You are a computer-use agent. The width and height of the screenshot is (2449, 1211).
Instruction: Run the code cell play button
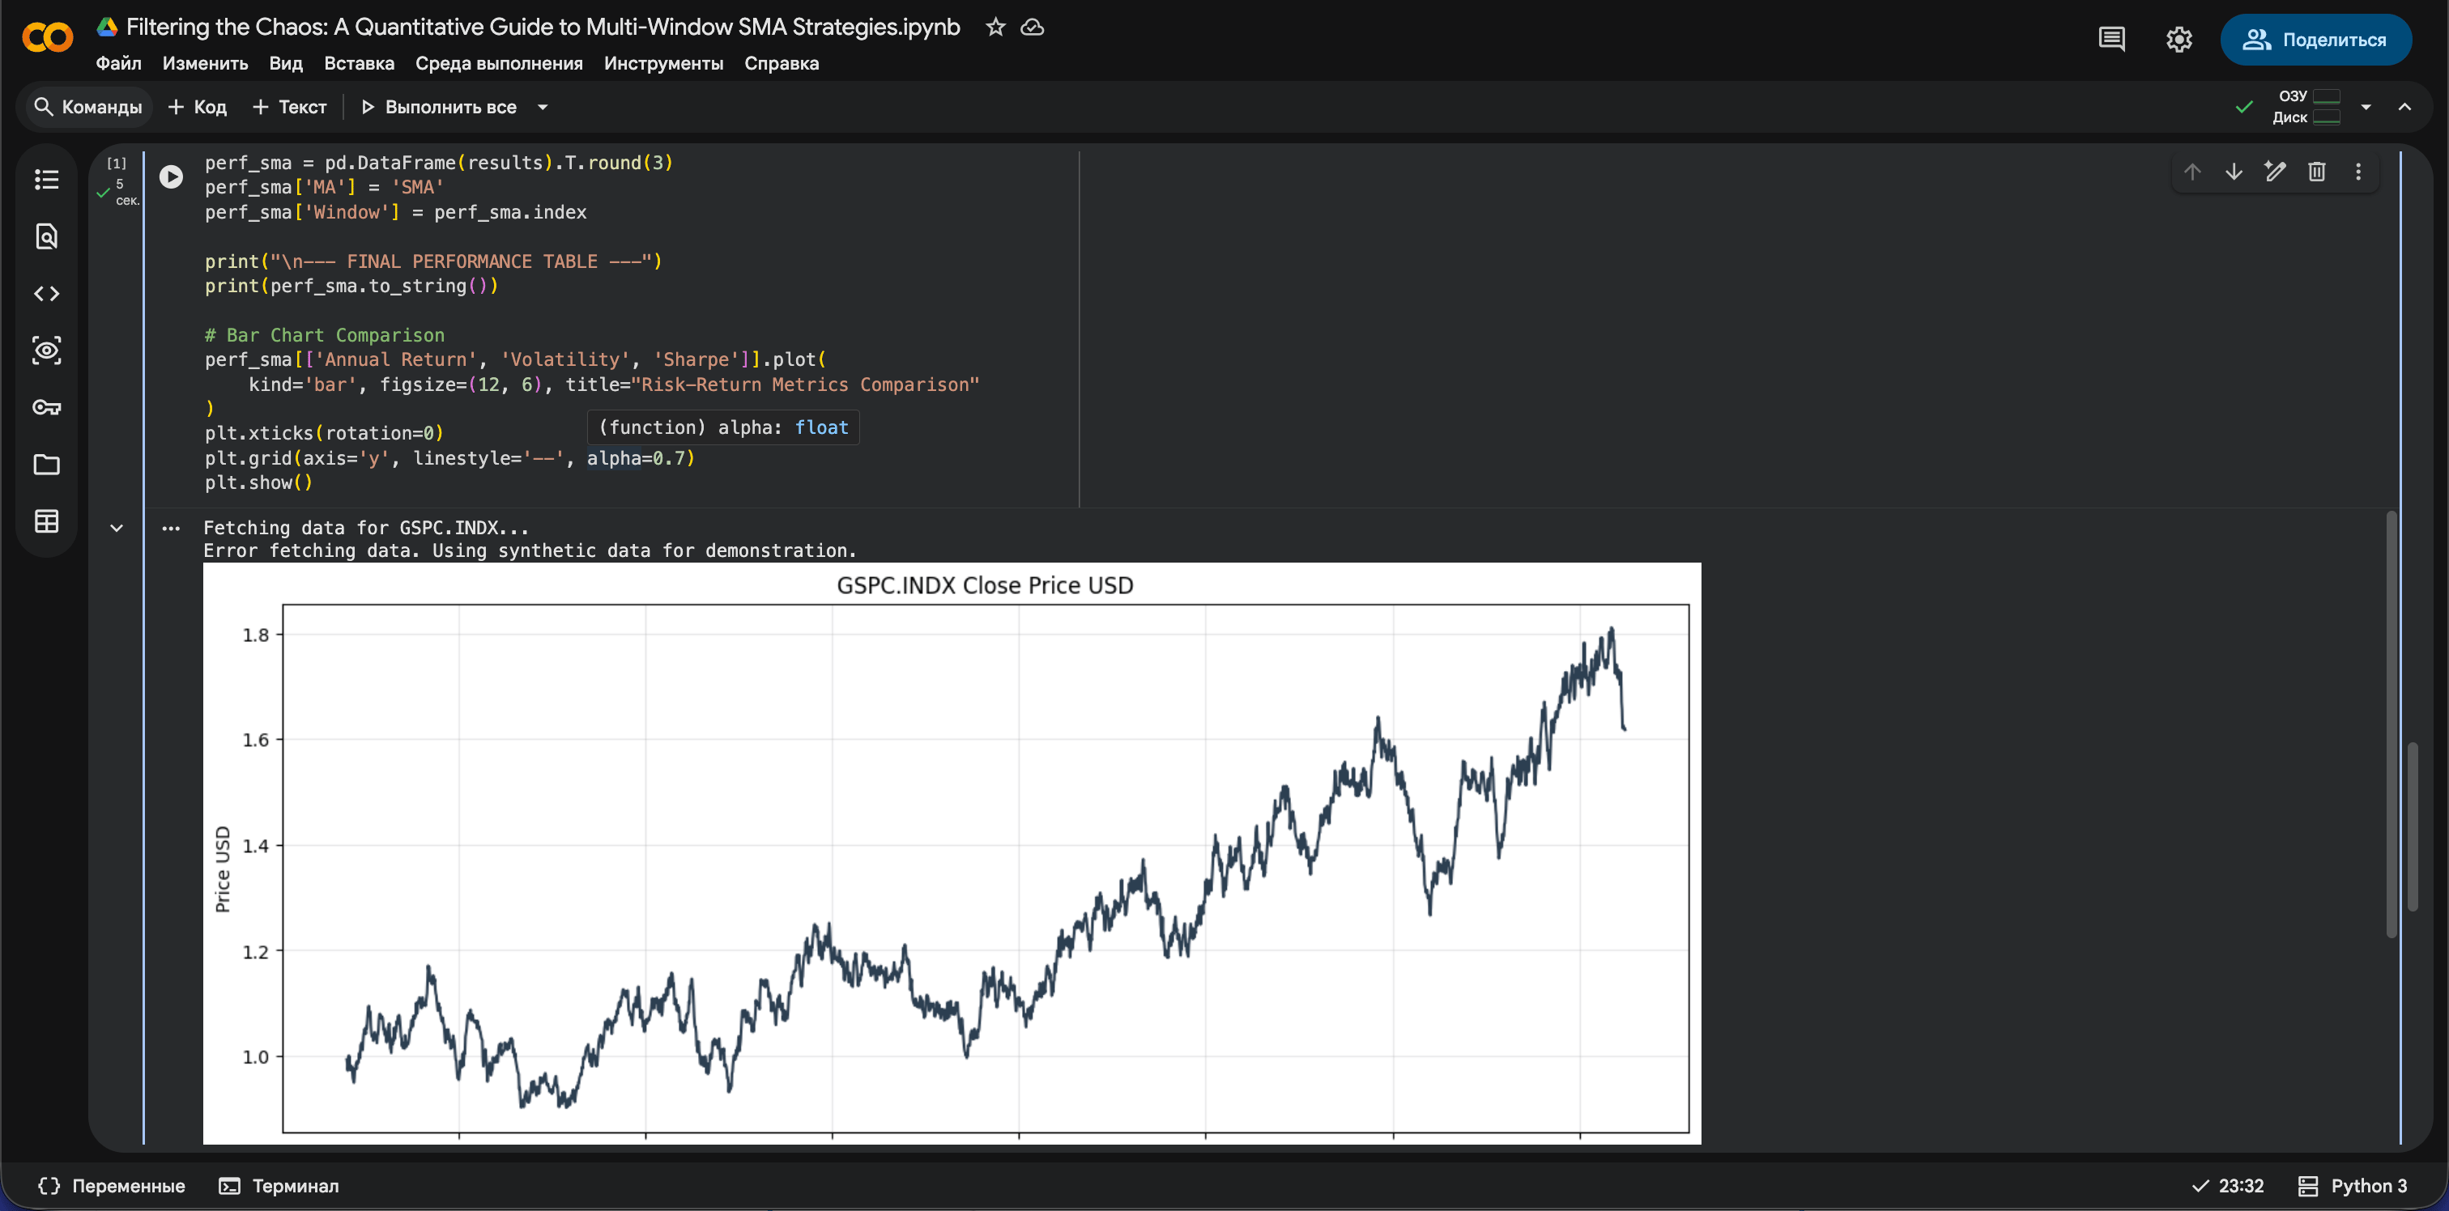click(171, 176)
